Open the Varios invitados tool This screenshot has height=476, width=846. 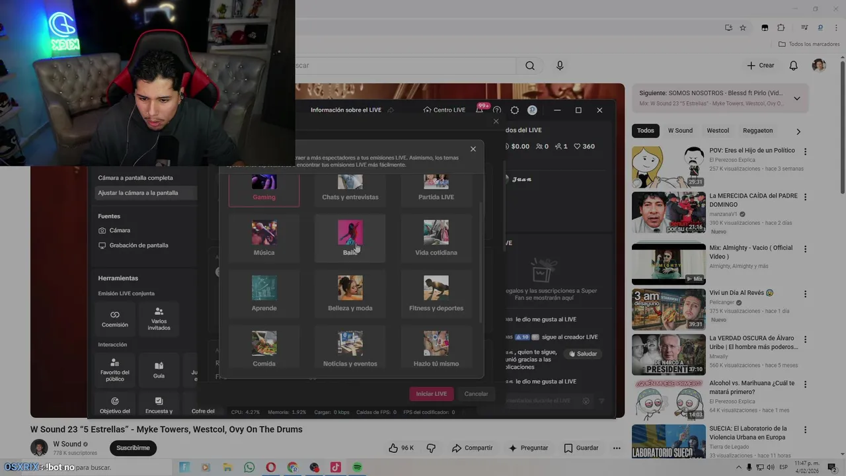[x=159, y=319]
